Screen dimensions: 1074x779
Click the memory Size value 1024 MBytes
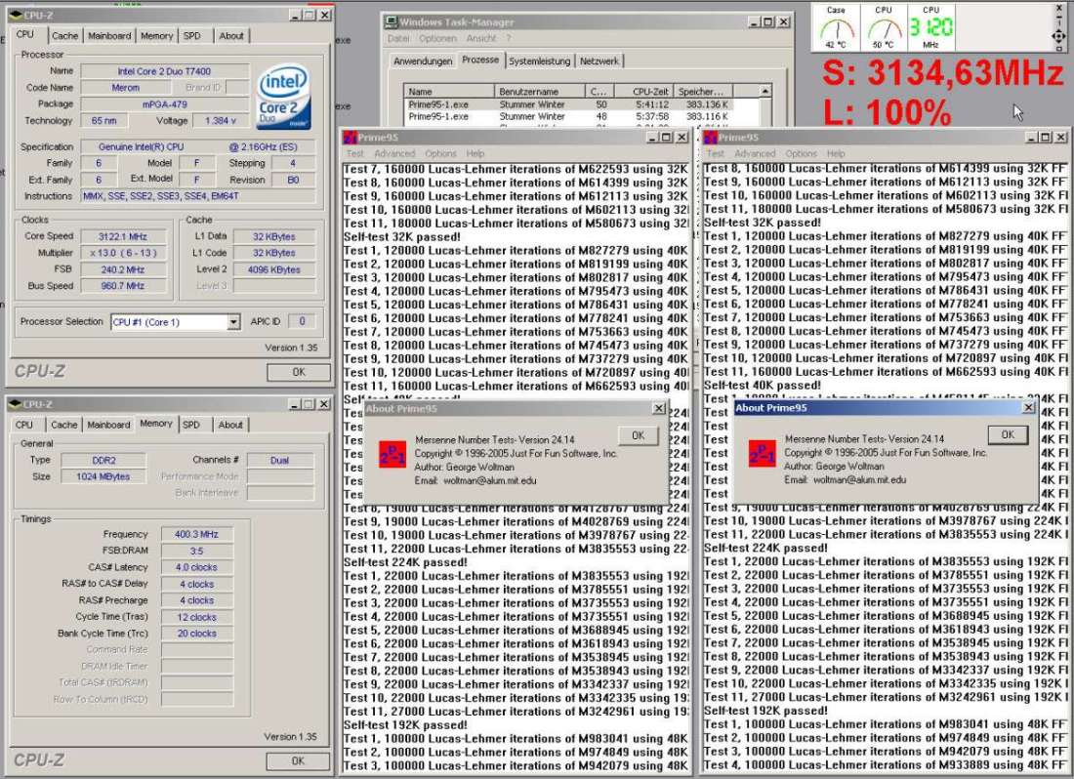tap(103, 476)
